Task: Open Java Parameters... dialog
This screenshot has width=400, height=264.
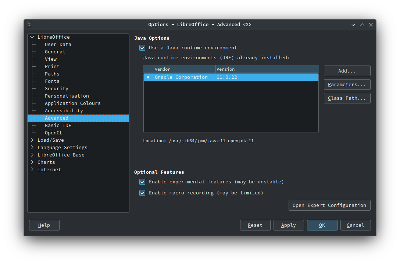Action: tap(347, 85)
